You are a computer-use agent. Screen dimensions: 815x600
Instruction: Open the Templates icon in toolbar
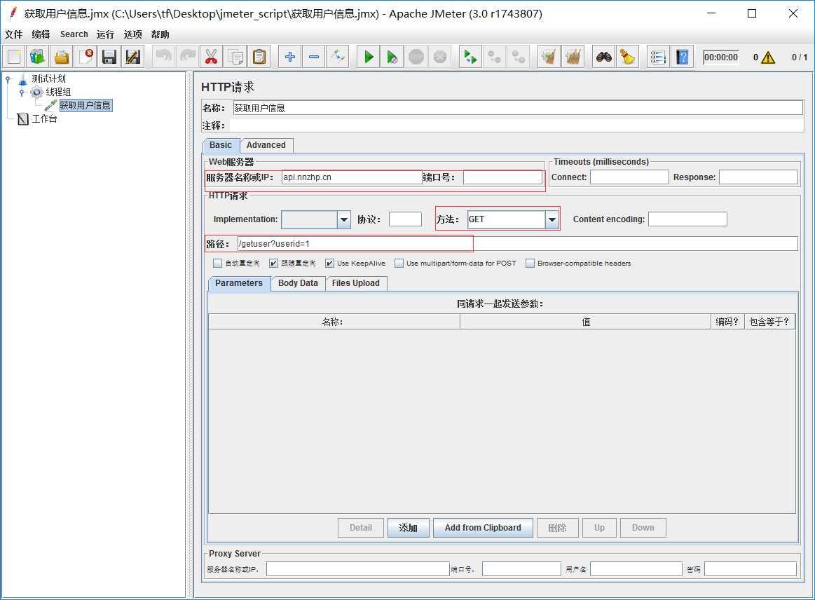[x=37, y=57]
